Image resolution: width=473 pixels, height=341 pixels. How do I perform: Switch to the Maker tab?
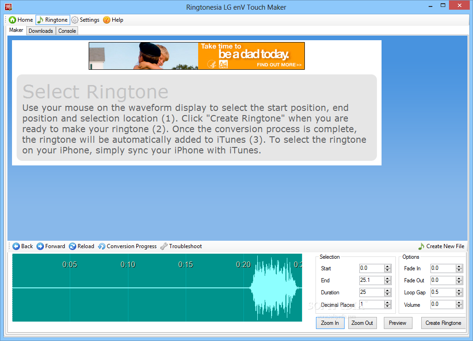click(16, 30)
